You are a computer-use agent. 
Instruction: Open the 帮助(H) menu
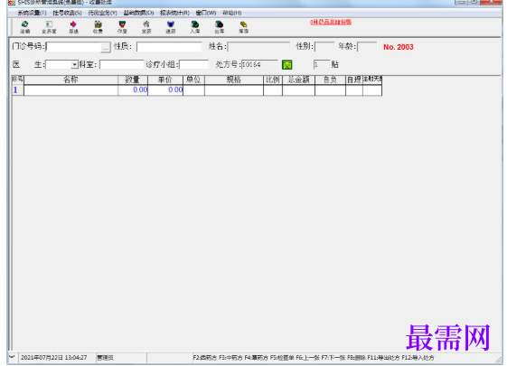coord(232,13)
